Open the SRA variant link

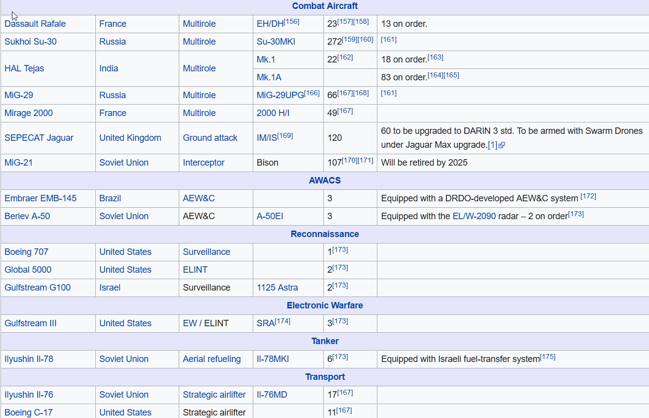click(x=266, y=323)
